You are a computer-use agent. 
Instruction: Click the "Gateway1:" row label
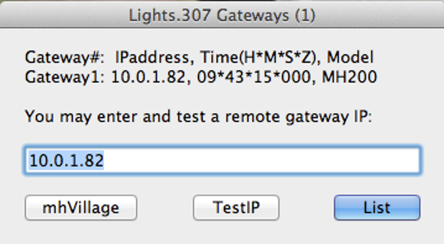tap(65, 78)
